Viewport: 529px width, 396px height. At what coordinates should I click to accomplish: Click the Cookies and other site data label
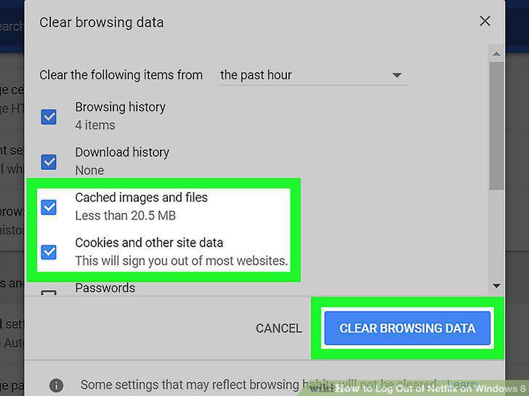[x=149, y=243]
